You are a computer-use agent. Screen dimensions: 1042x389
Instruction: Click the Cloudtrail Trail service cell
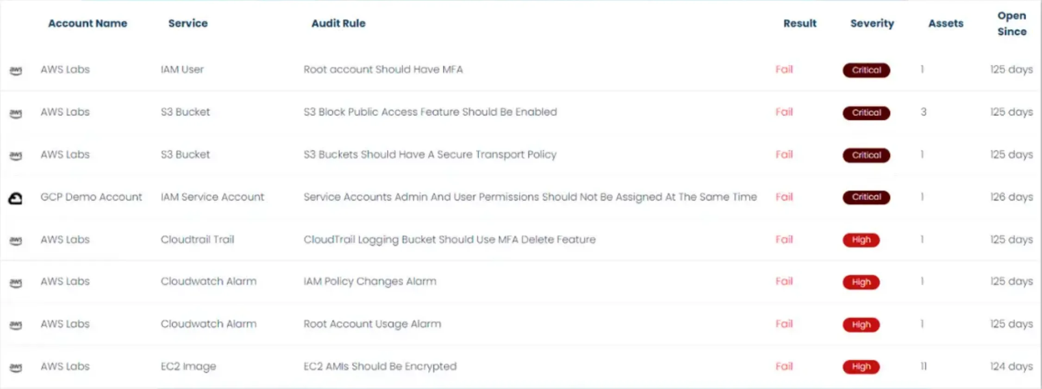point(197,240)
